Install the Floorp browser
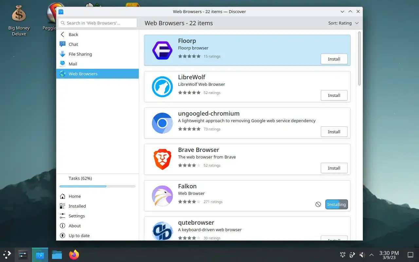 click(x=334, y=59)
